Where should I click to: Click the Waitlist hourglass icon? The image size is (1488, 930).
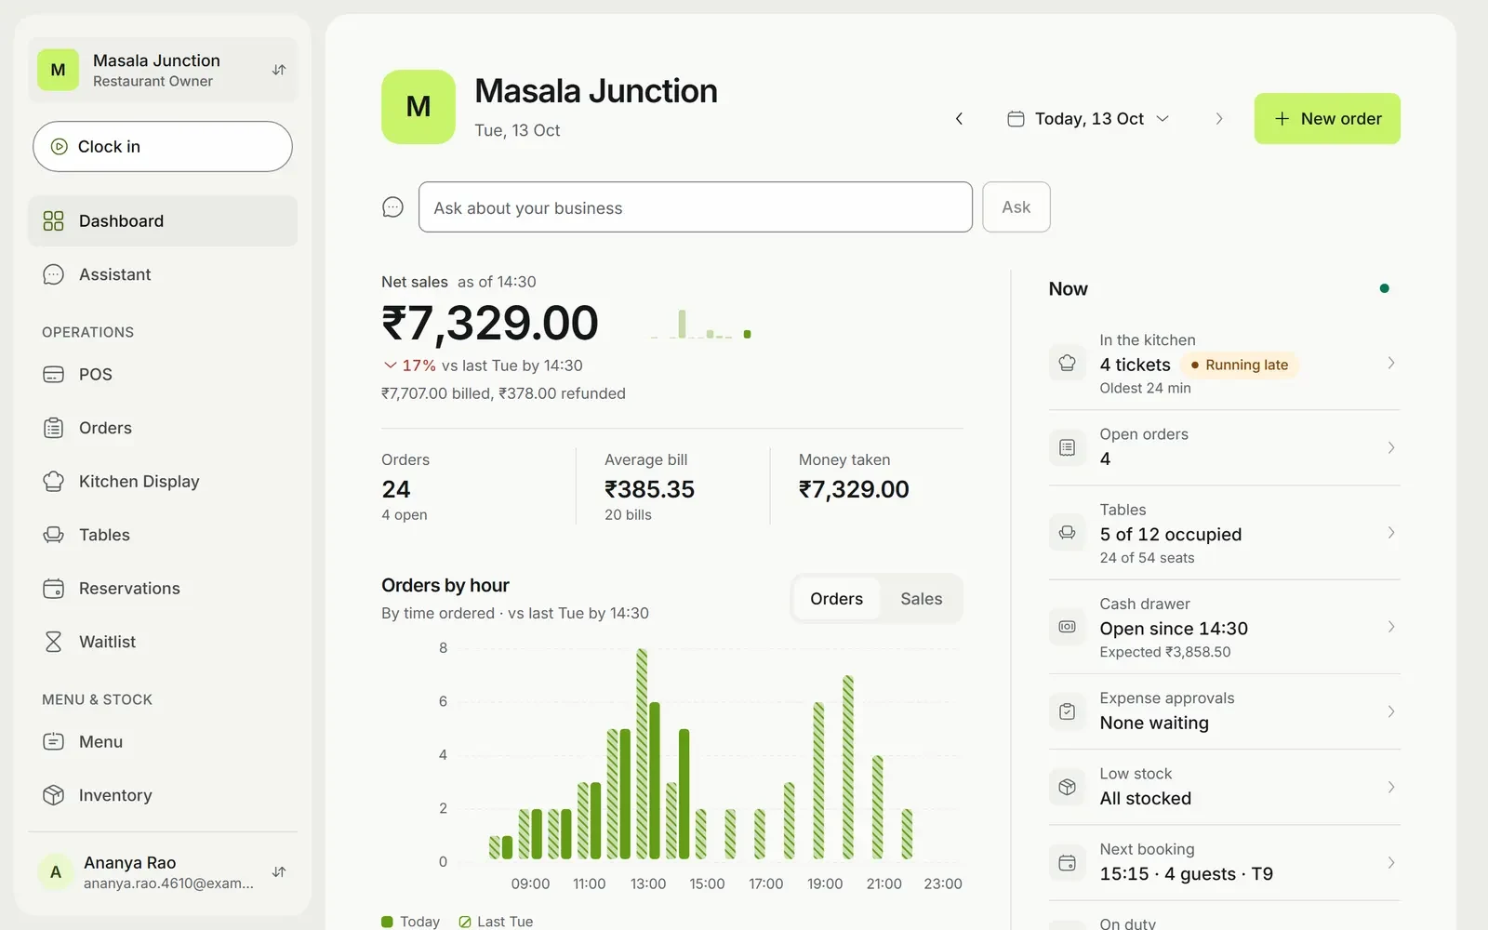pyautogui.click(x=54, y=642)
